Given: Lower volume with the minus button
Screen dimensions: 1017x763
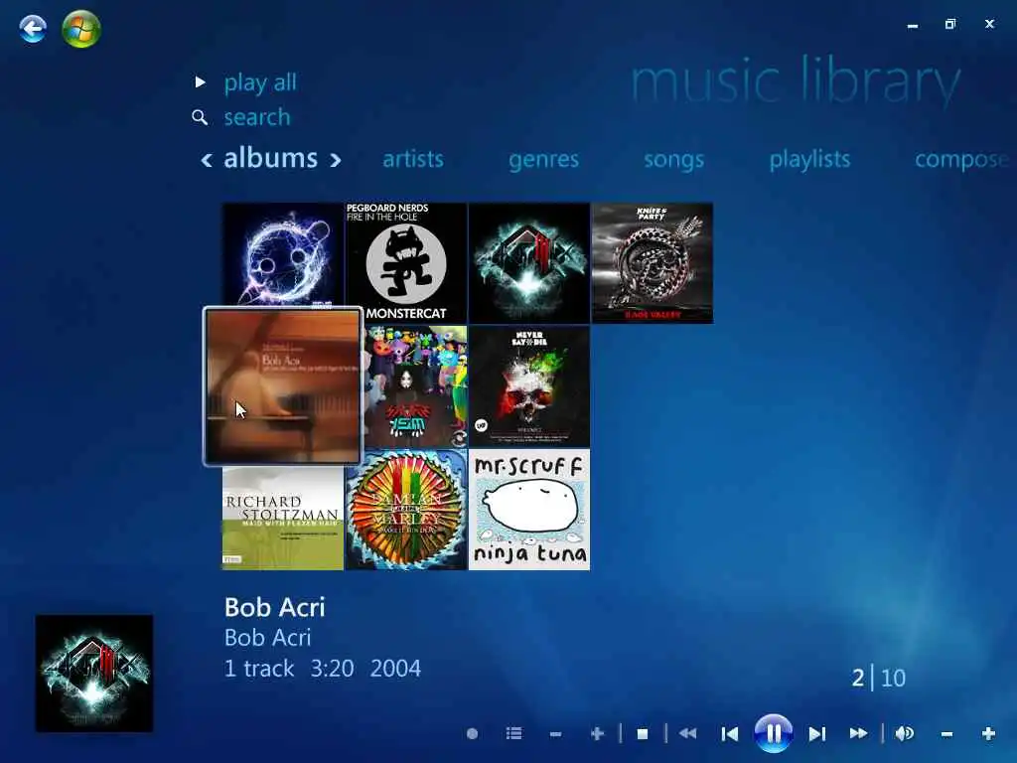Looking at the screenshot, I should (x=946, y=734).
